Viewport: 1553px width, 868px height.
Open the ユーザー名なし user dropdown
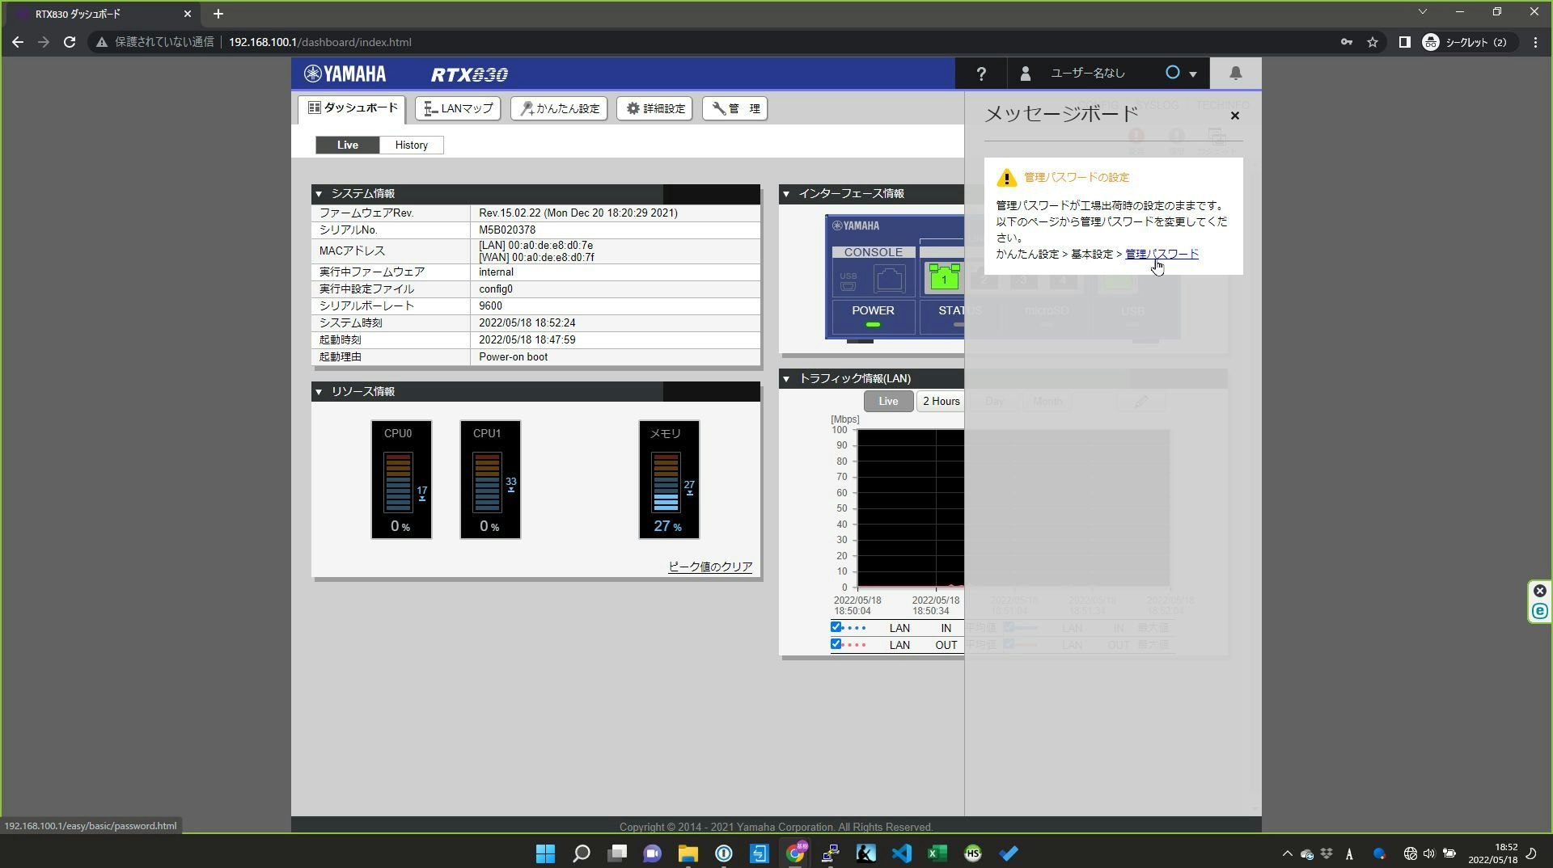point(1108,74)
